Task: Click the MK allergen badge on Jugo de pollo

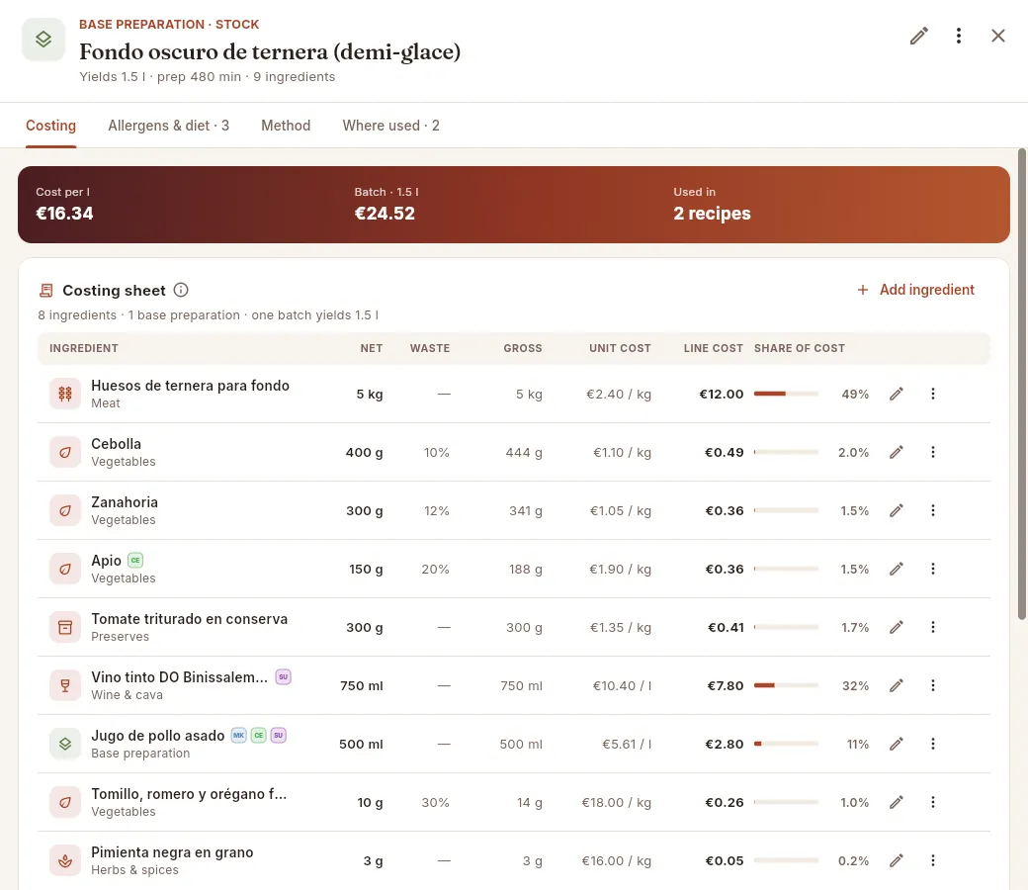Action: [238, 735]
